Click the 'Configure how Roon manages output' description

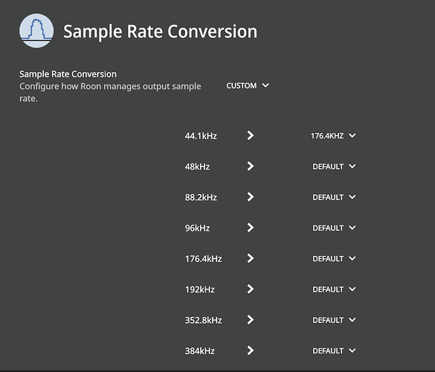(110, 92)
